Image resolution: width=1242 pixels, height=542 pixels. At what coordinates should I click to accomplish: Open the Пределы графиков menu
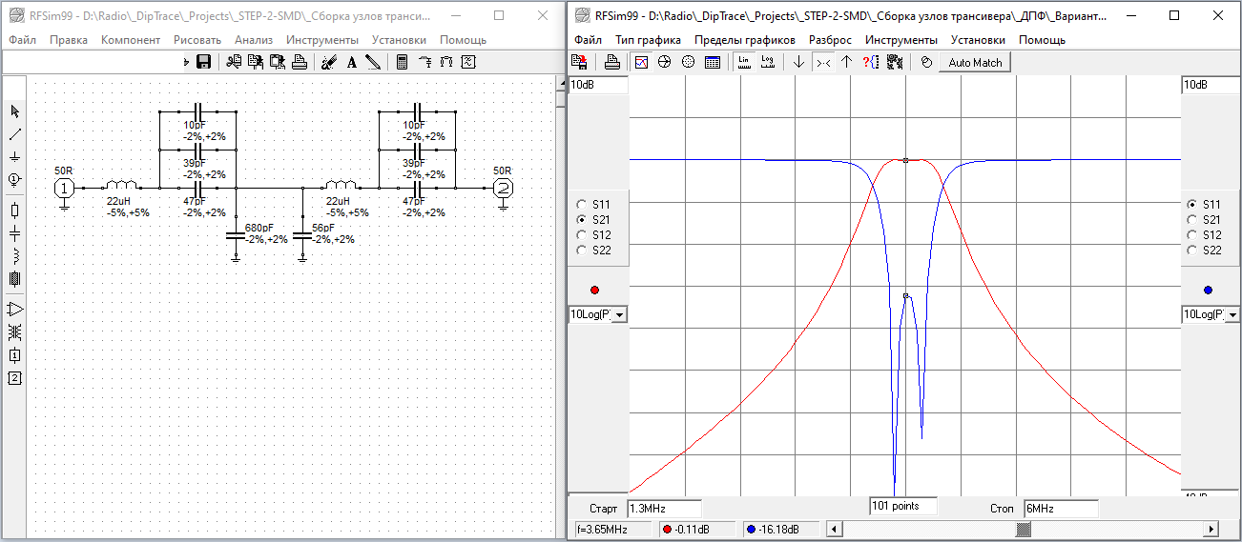click(x=744, y=40)
